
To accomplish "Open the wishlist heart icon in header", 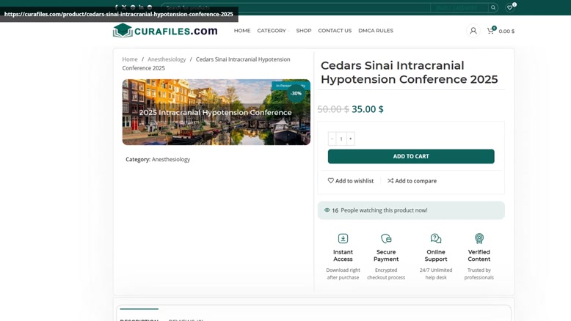I will click(510, 7).
